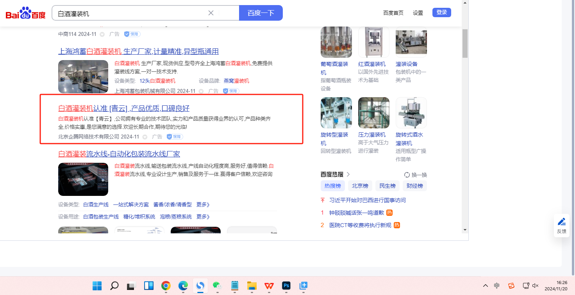Launch Microsoft Edge from the taskbar
Image resolution: width=575 pixels, height=295 pixels.
pos(183,286)
